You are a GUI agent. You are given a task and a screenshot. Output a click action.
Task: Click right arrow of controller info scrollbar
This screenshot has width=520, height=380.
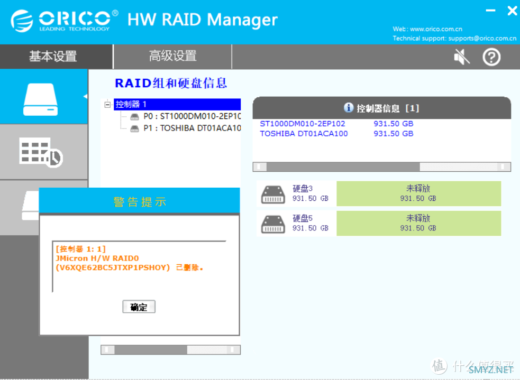(504, 166)
